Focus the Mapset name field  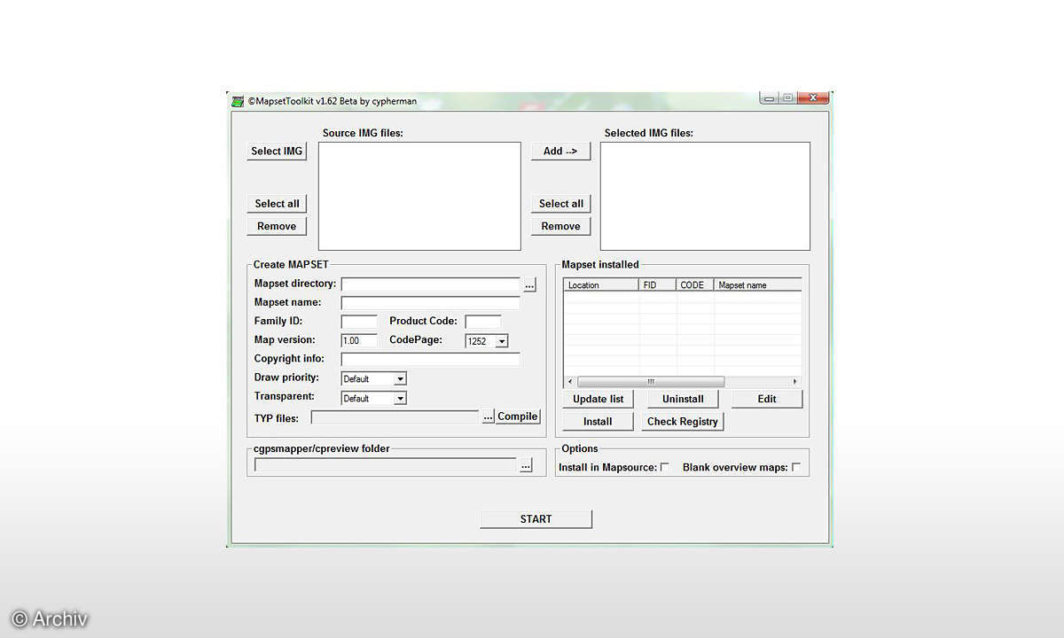[x=430, y=303]
